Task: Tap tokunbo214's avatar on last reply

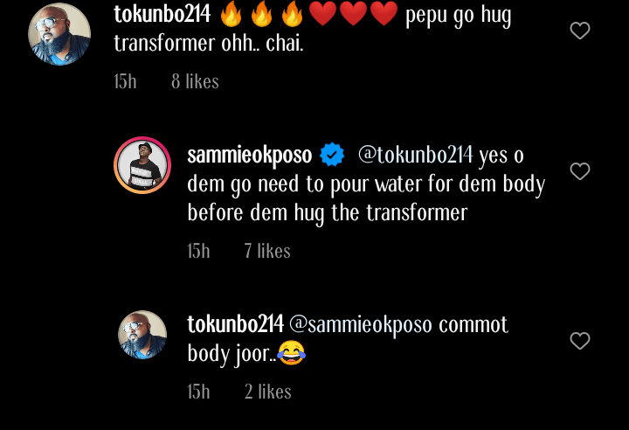Action: click(x=142, y=335)
